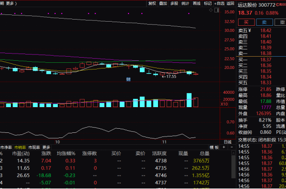Click the red 买 buy button
This screenshot has width=286, height=189.
click(246, 22)
